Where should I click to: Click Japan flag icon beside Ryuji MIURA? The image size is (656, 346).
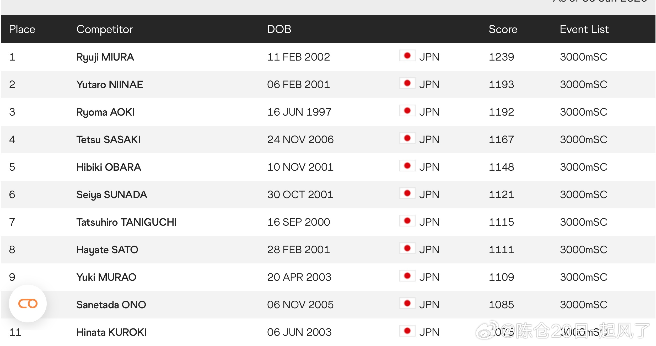(x=407, y=56)
